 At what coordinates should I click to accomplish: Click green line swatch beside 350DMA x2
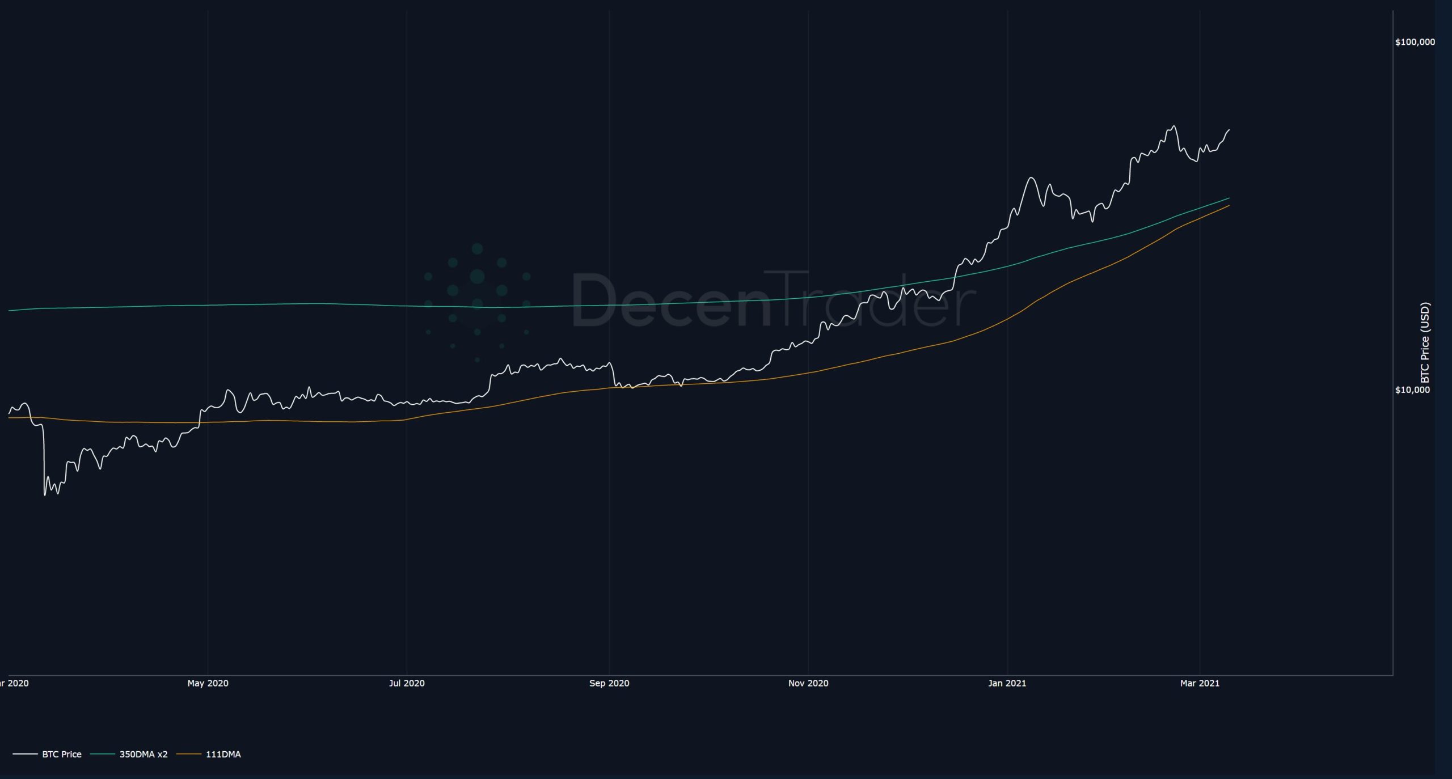coord(102,754)
